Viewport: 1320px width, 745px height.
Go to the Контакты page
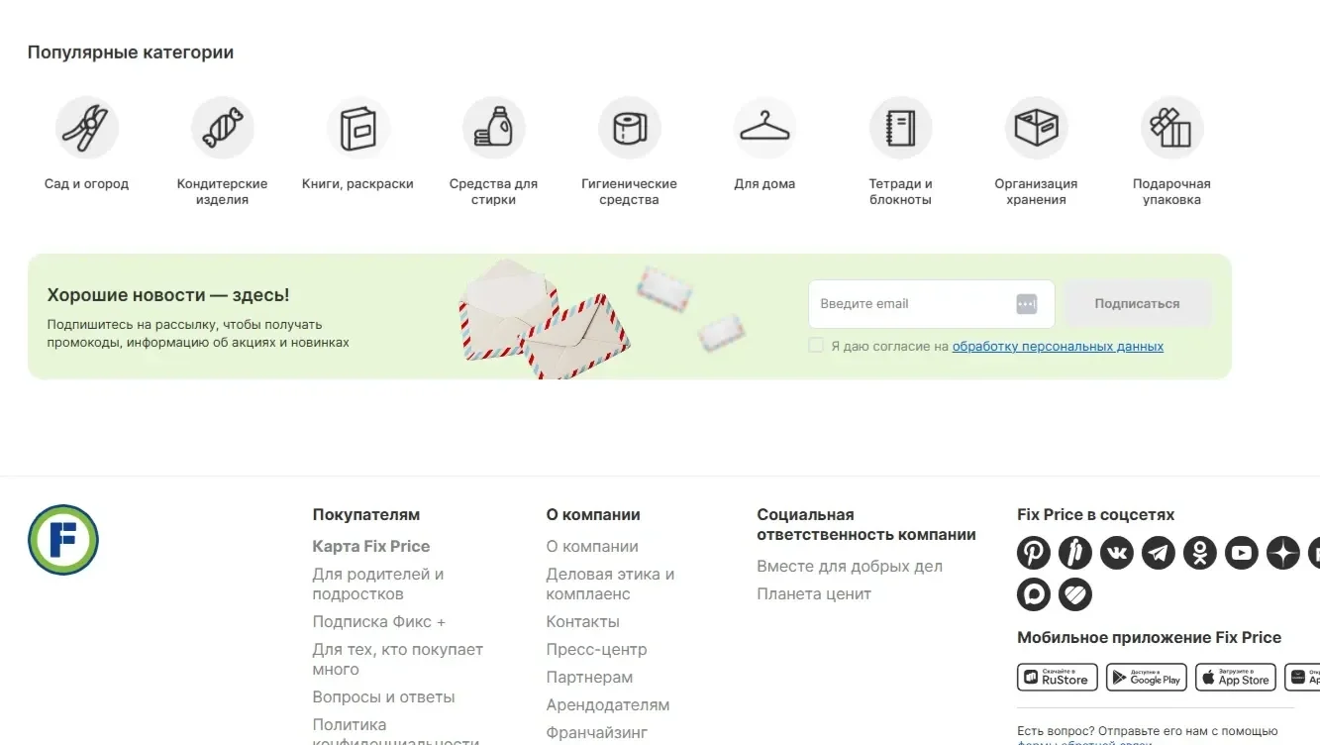[x=583, y=622]
